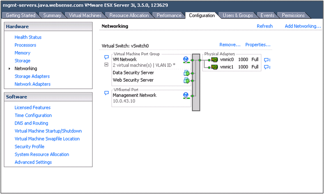The image size is (324, 194).
Task: Click the Software panel header
Action: click(x=48, y=97)
